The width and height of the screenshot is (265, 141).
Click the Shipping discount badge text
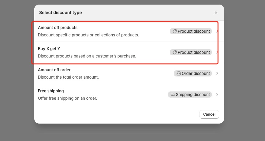193,95
